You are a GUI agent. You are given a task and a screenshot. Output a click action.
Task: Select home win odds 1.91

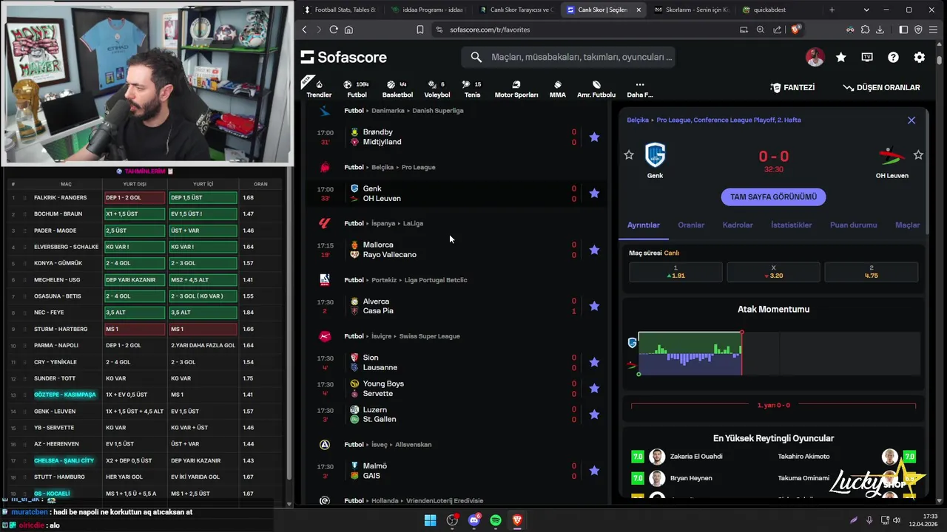pyautogui.click(x=675, y=272)
